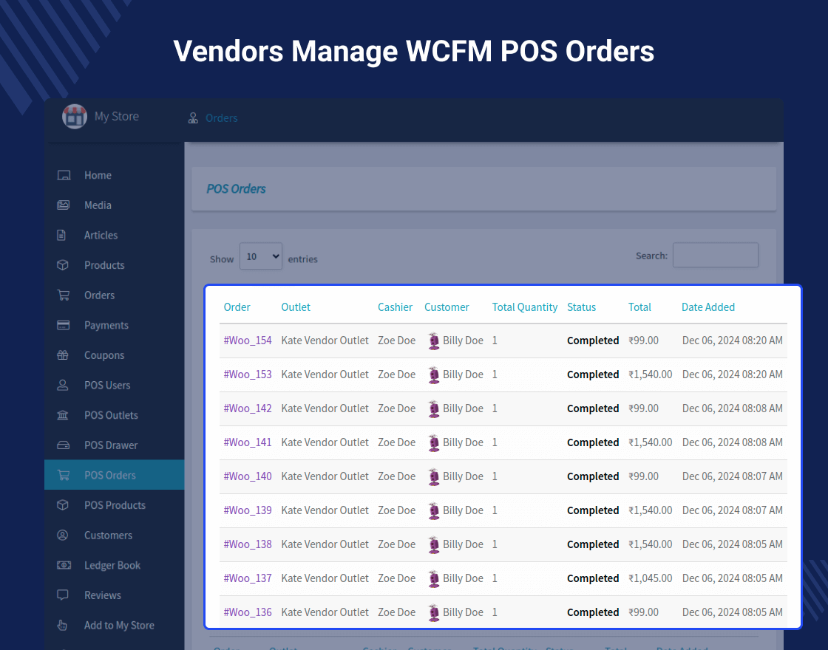The width and height of the screenshot is (828, 650).
Task: Click the POS Drawer cash drawer icon
Action: point(64,445)
